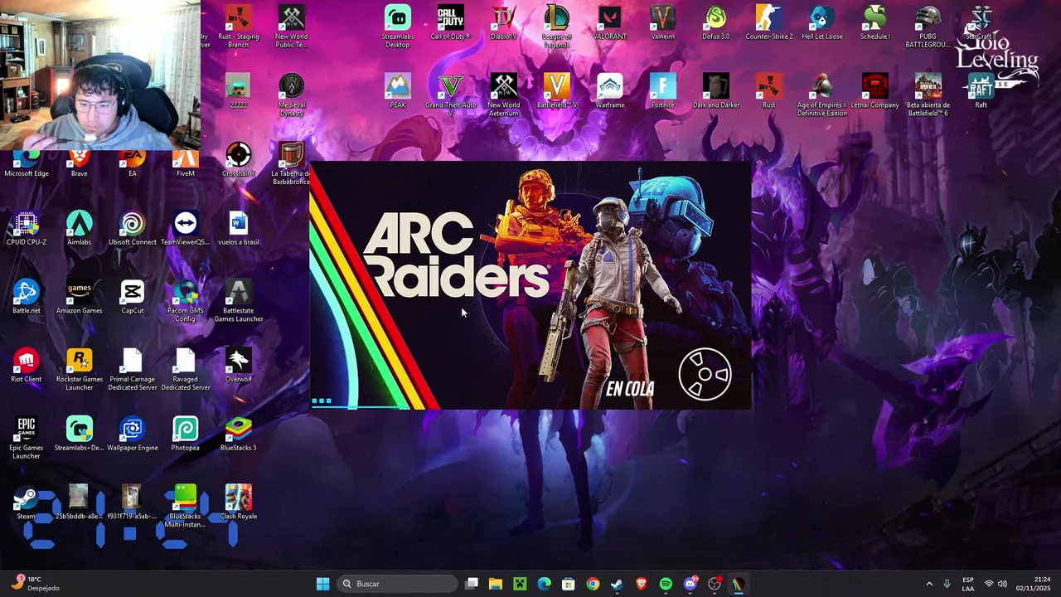Image resolution: width=1061 pixels, height=597 pixels.
Task: Launch Battlestate Games Launcher
Action: coord(239,300)
